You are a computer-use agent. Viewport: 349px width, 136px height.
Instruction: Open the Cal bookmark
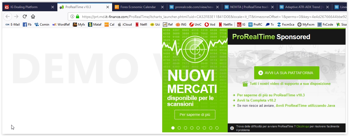109,25
